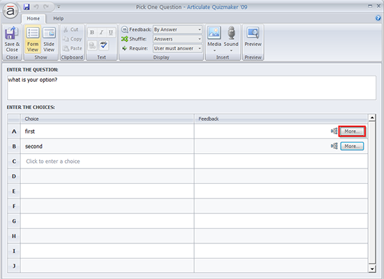Image resolution: width=384 pixels, height=279 pixels.
Task: Redo using the quick access toolbar arrow
Action: point(46,7)
